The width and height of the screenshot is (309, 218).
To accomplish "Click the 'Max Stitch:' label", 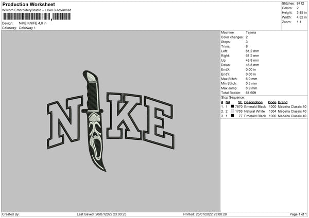I will click(x=229, y=79).
